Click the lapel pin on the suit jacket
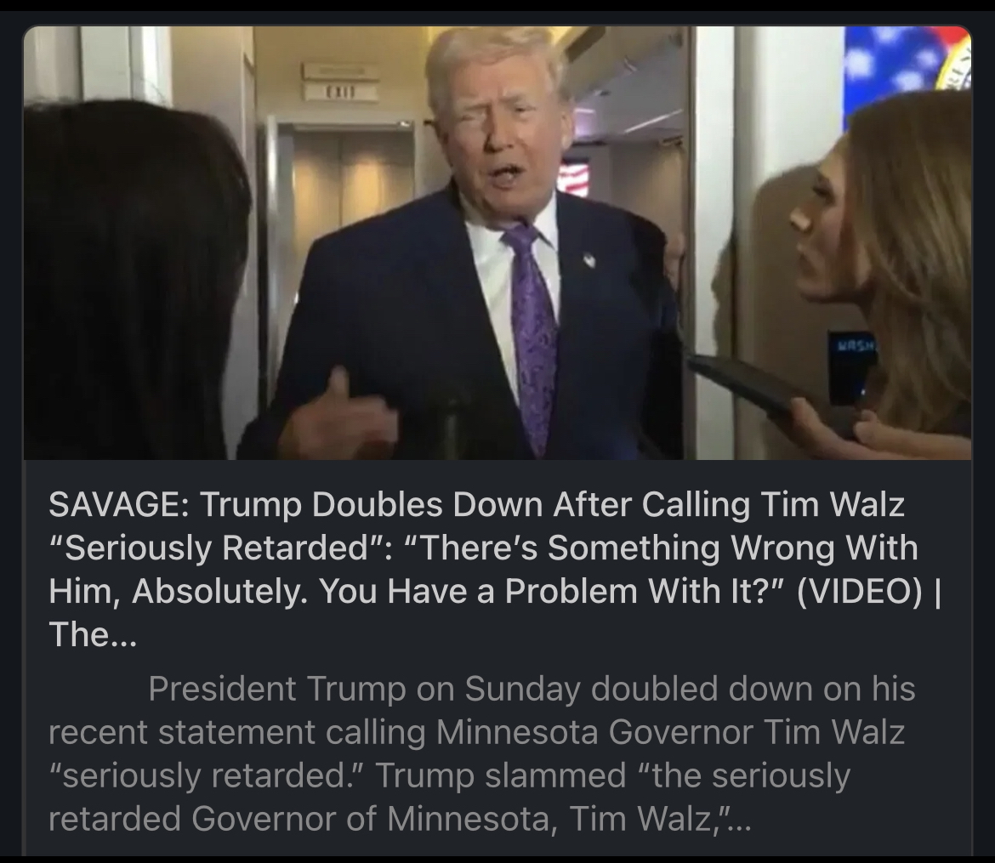Screen dimensions: 995x863 tap(589, 259)
